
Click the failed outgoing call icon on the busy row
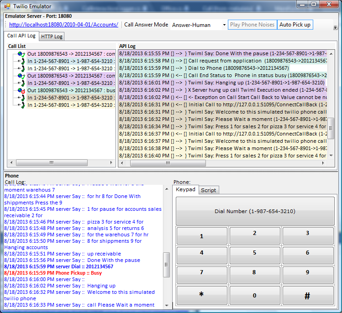pyautogui.click(x=21, y=90)
